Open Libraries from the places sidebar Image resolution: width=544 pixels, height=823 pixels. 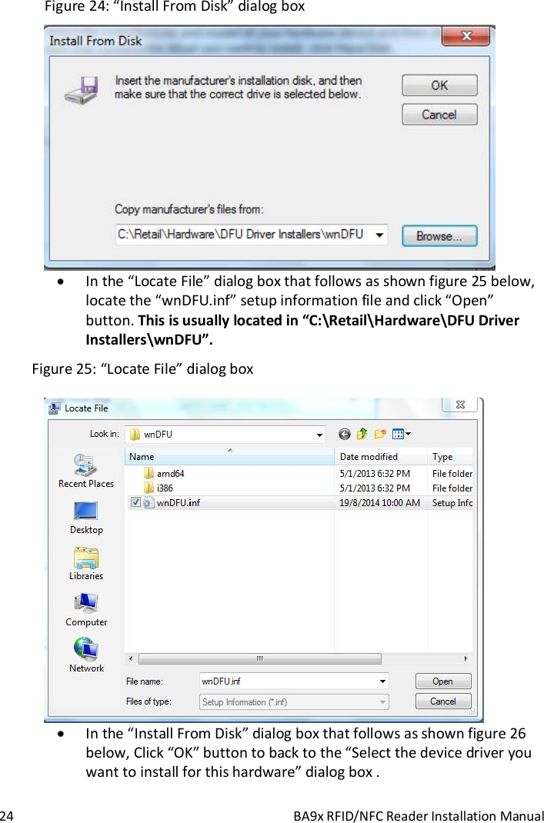(86, 563)
